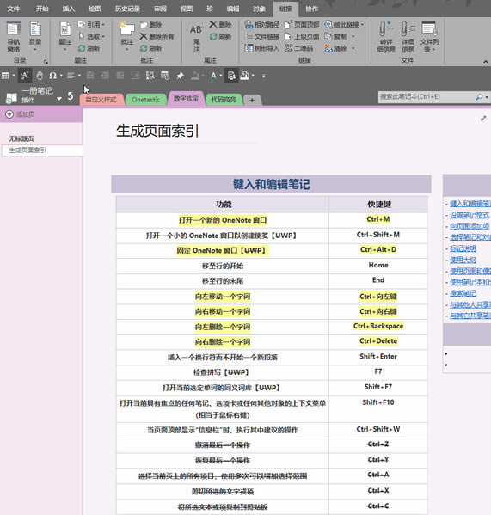This screenshot has width=491, height=515.
Task: Collapse the ribbon with the up chevron
Action: 486,61
